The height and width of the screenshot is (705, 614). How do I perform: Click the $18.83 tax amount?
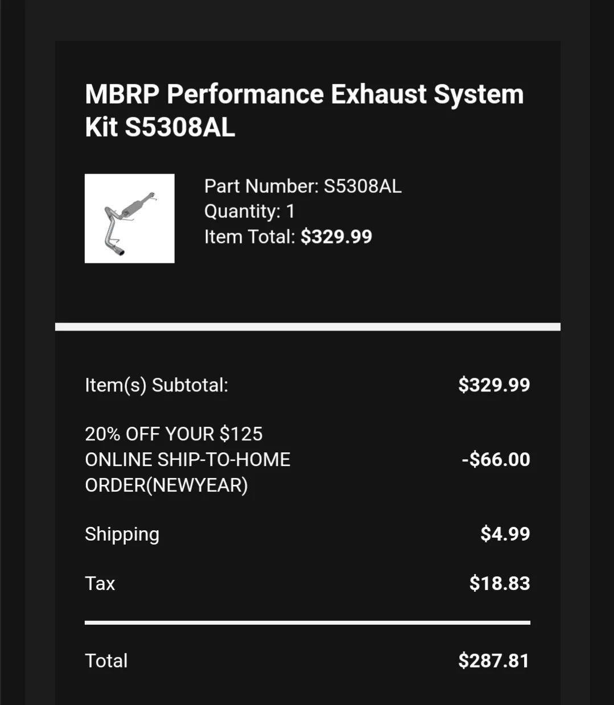point(500,584)
